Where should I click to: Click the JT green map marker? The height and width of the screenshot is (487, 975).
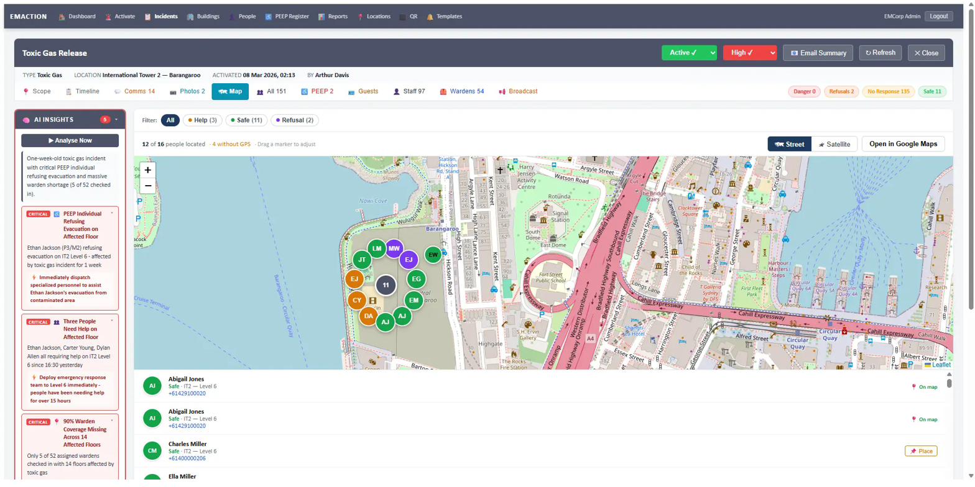click(x=361, y=260)
